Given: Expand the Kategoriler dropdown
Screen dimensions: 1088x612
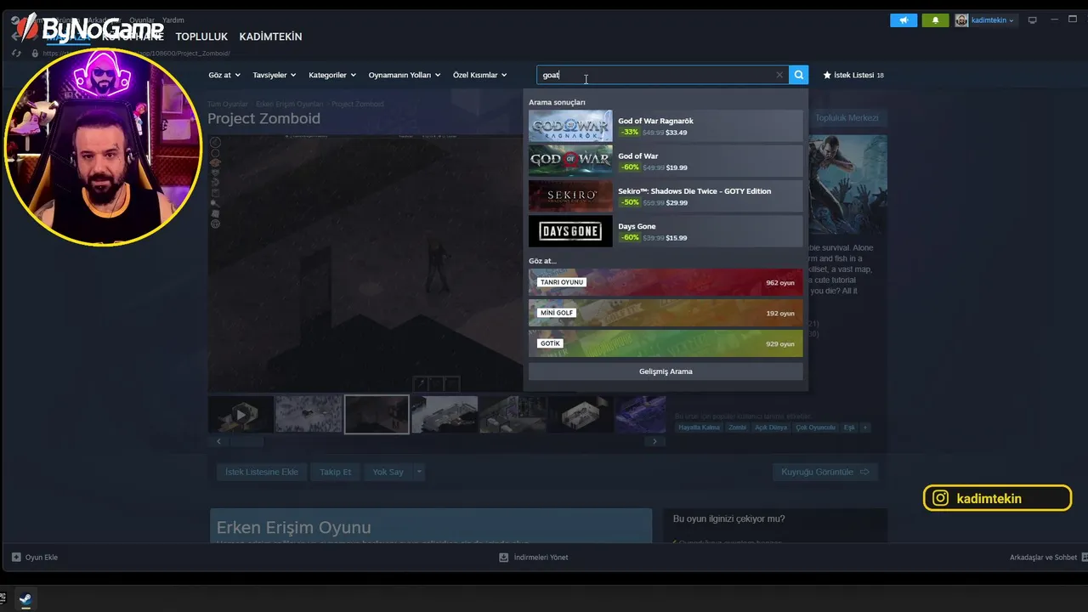Looking at the screenshot, I should tap(332, 75).
